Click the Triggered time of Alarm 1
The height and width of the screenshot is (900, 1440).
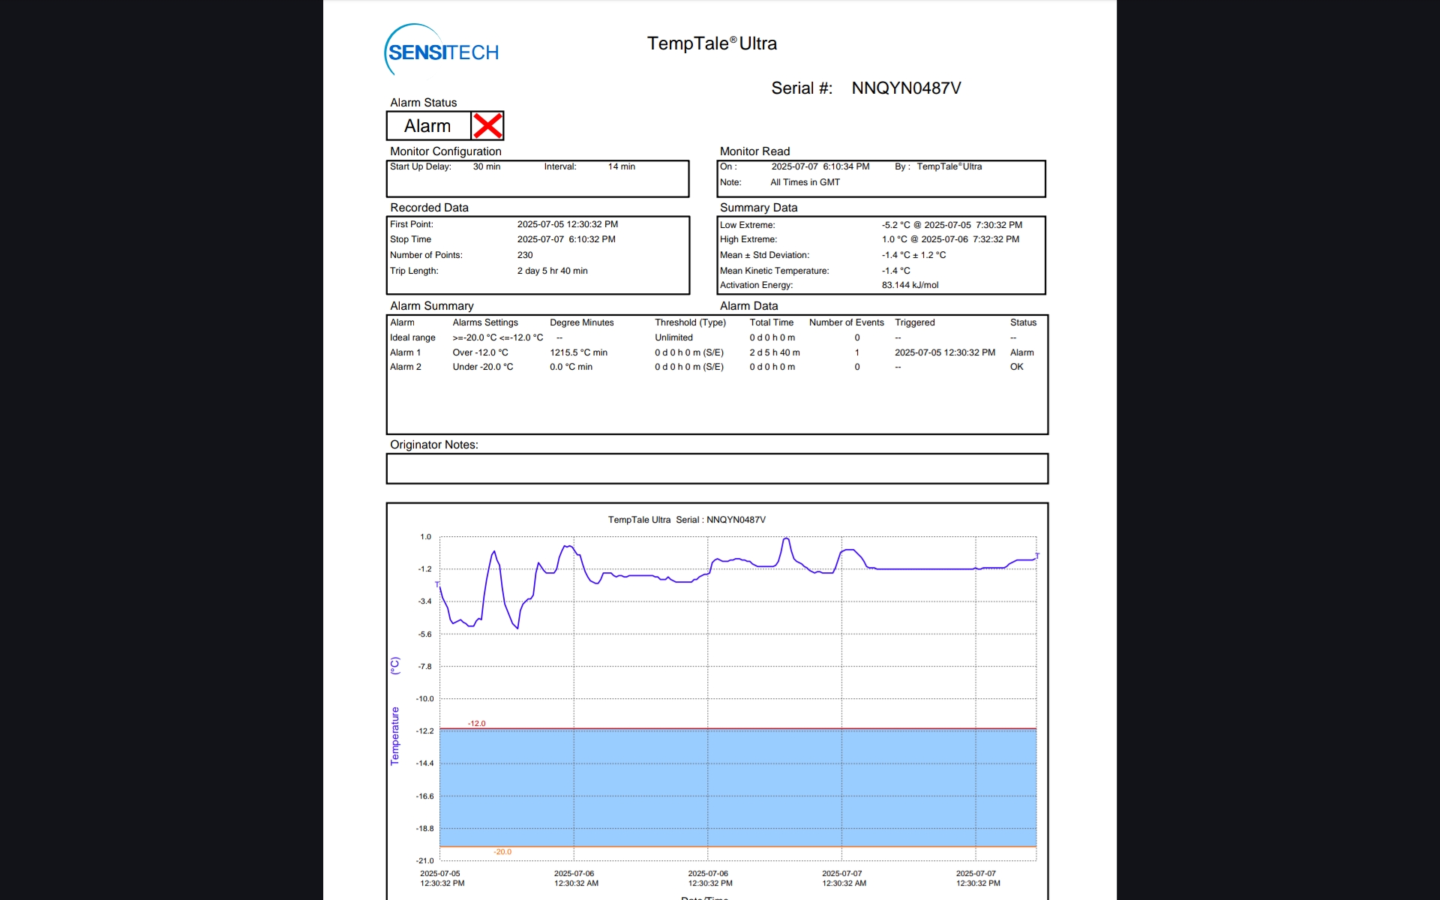pos(944,352)
